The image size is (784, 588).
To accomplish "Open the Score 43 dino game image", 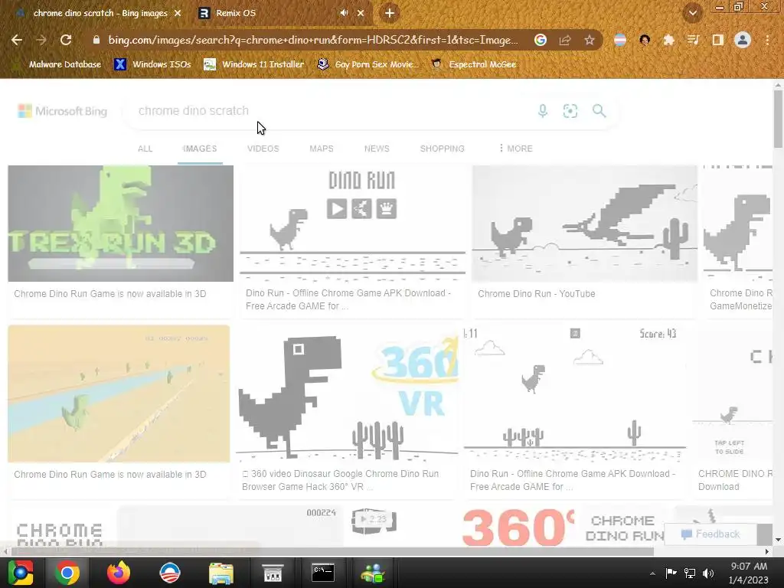I will (575, 394).
